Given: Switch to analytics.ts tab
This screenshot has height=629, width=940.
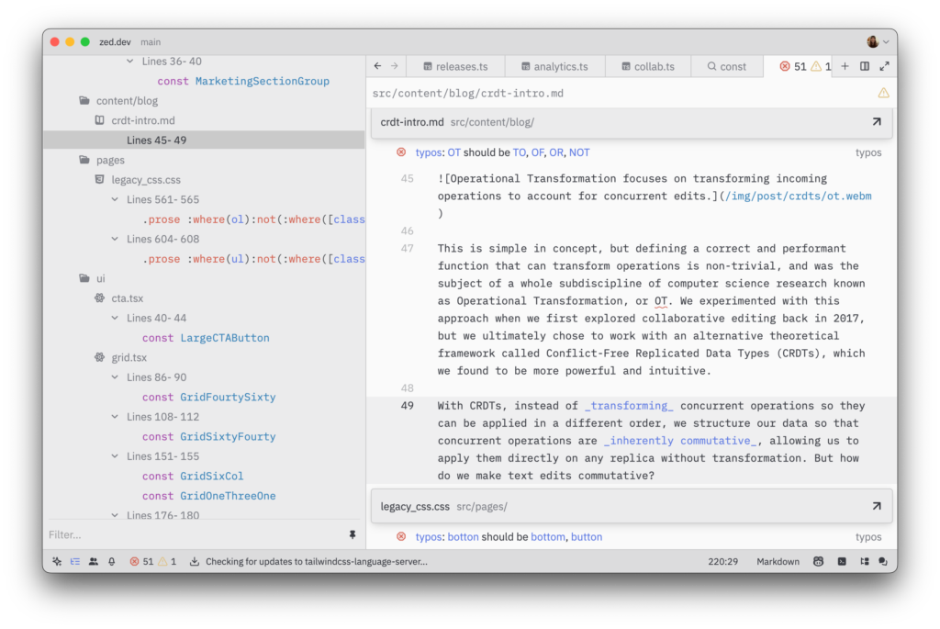Looking at the screenshot, I should coord(554,66).
